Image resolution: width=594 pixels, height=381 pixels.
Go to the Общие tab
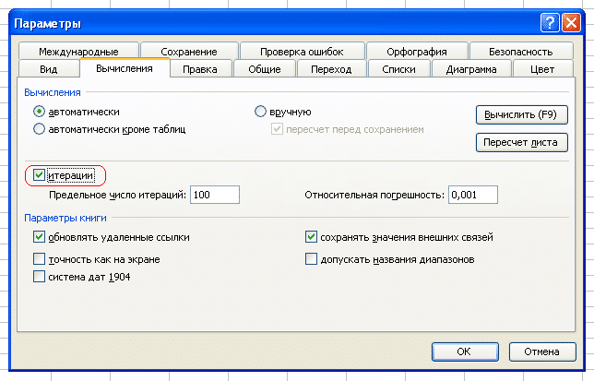(x=265, y=69)
